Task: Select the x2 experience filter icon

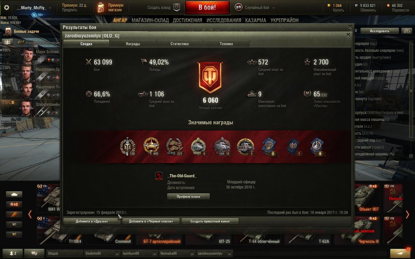Action: point(14,204)
